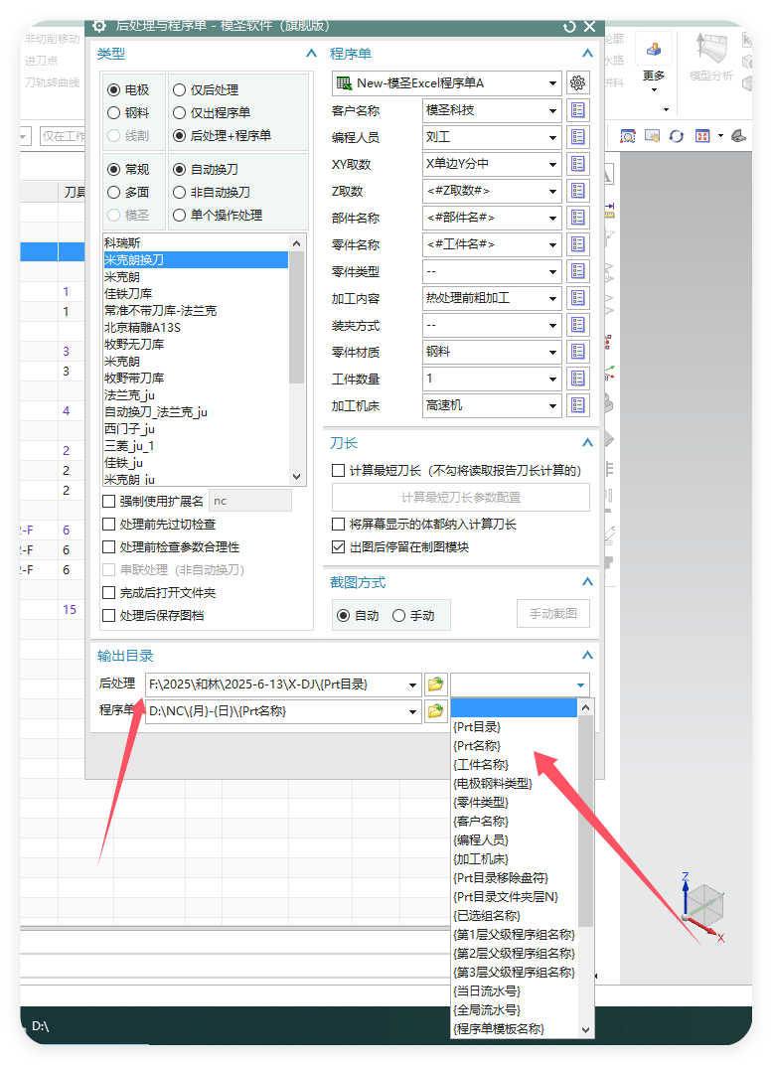Choose the 仅后处理 radio option
This screenshot has height=1065, width=772.
point(206,89)
